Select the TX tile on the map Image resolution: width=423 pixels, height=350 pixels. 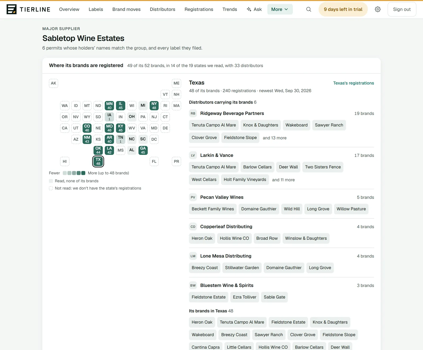[x=98, y=161]
